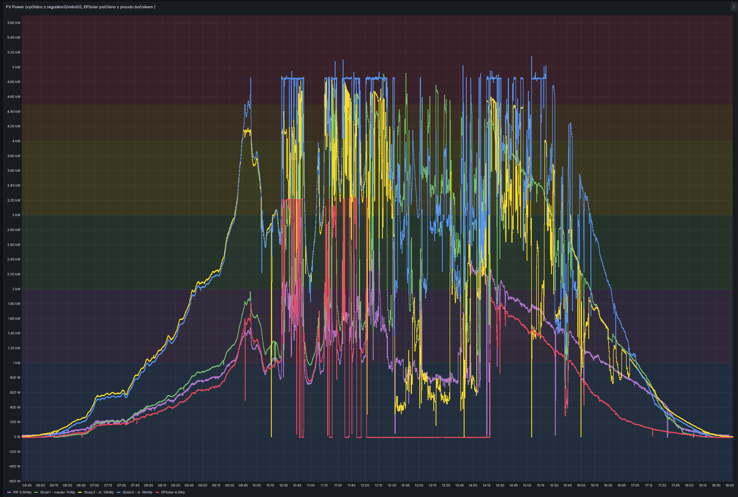
Task: Toggle ISolar1 - master 7kWp series label
Action: (57, 492)
